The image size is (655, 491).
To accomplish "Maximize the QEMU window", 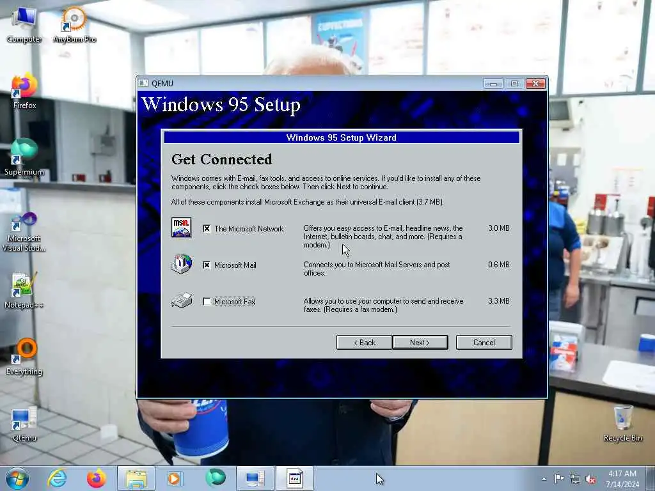I will click(x=514, y=84).
